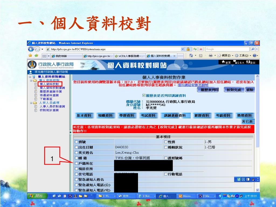Click the Home page icon in toolbar

191,56
